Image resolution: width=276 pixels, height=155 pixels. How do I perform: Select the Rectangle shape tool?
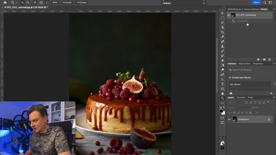[223, 89]
